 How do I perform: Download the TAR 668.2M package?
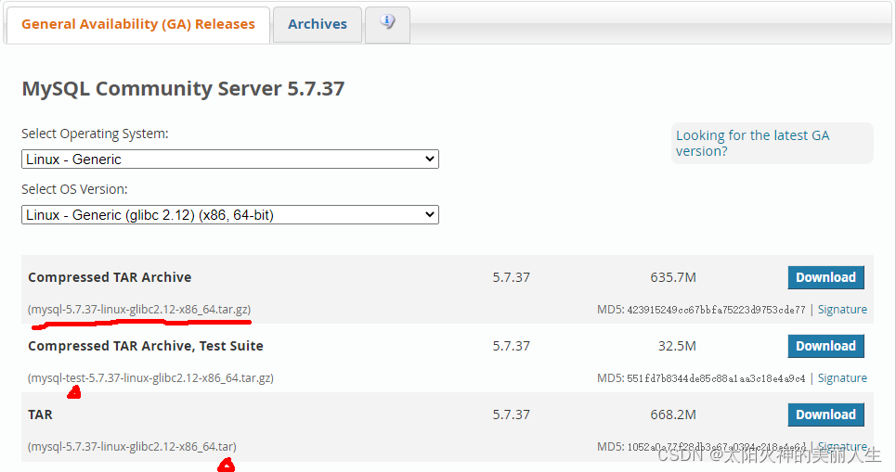click(x=825, y=415)
